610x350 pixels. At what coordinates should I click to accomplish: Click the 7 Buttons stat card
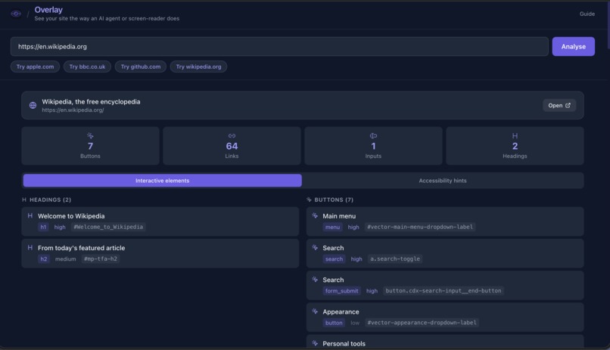(x=90, y=146)
